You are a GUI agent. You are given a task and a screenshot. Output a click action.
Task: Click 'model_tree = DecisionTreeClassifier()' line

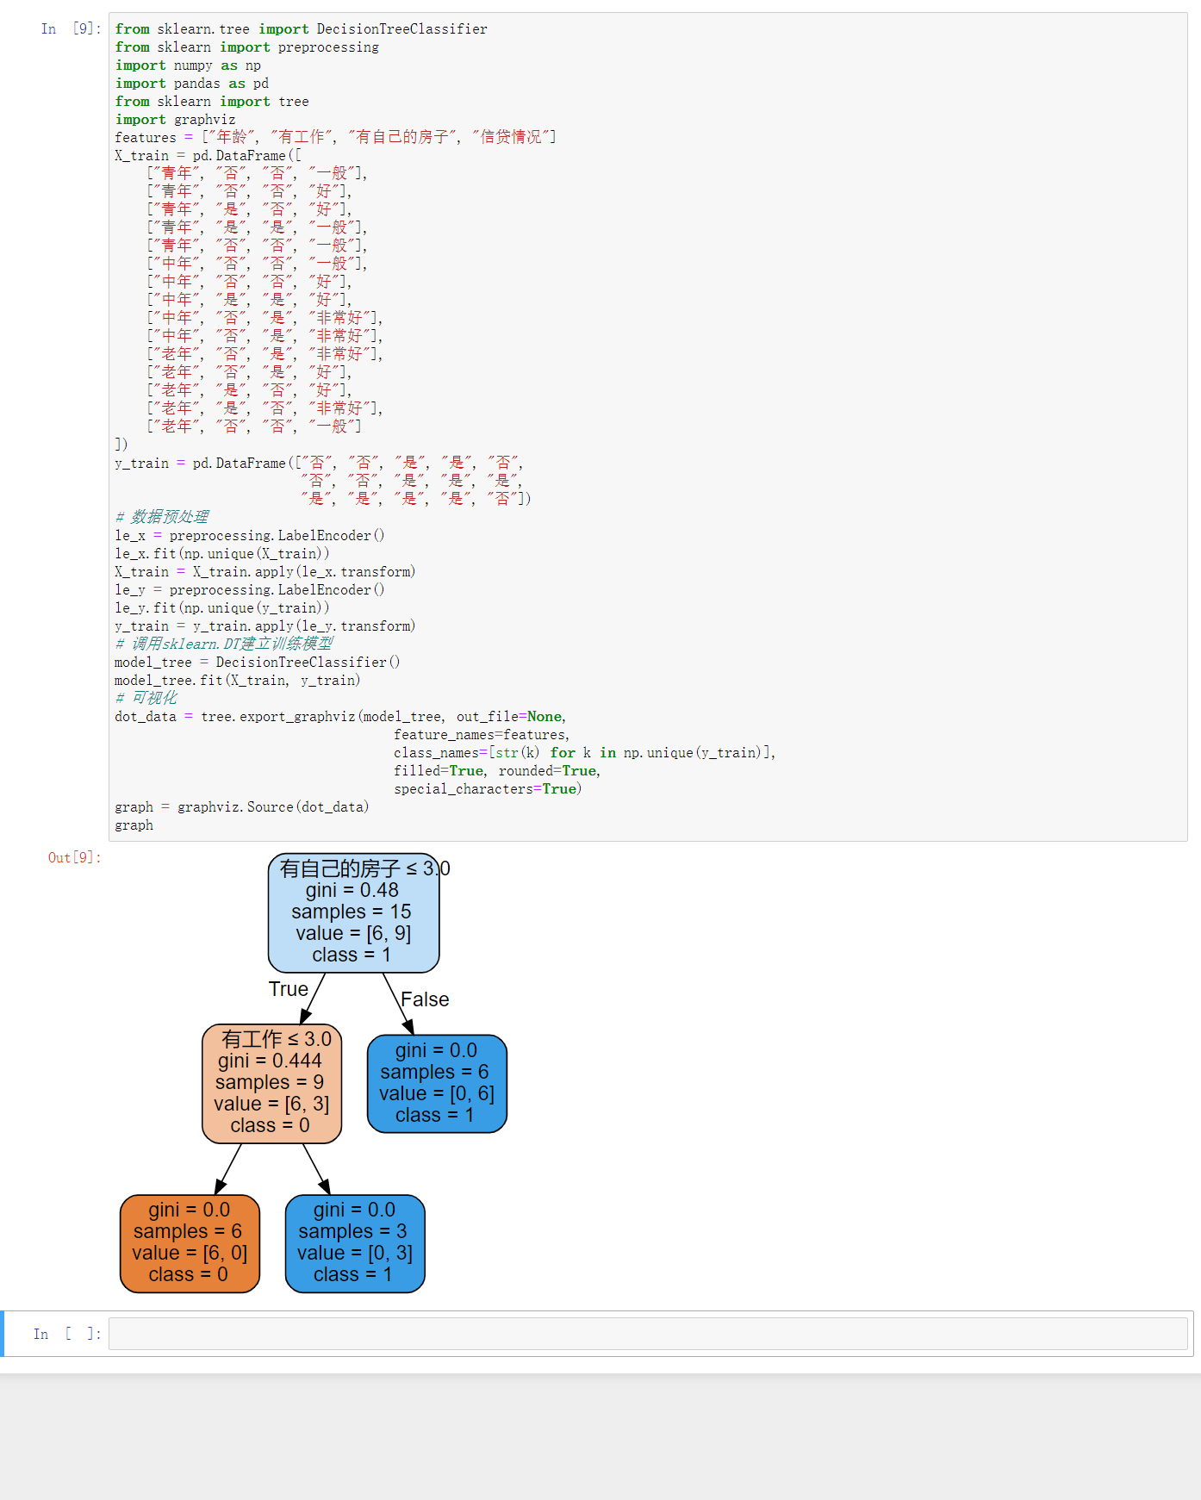258,662
